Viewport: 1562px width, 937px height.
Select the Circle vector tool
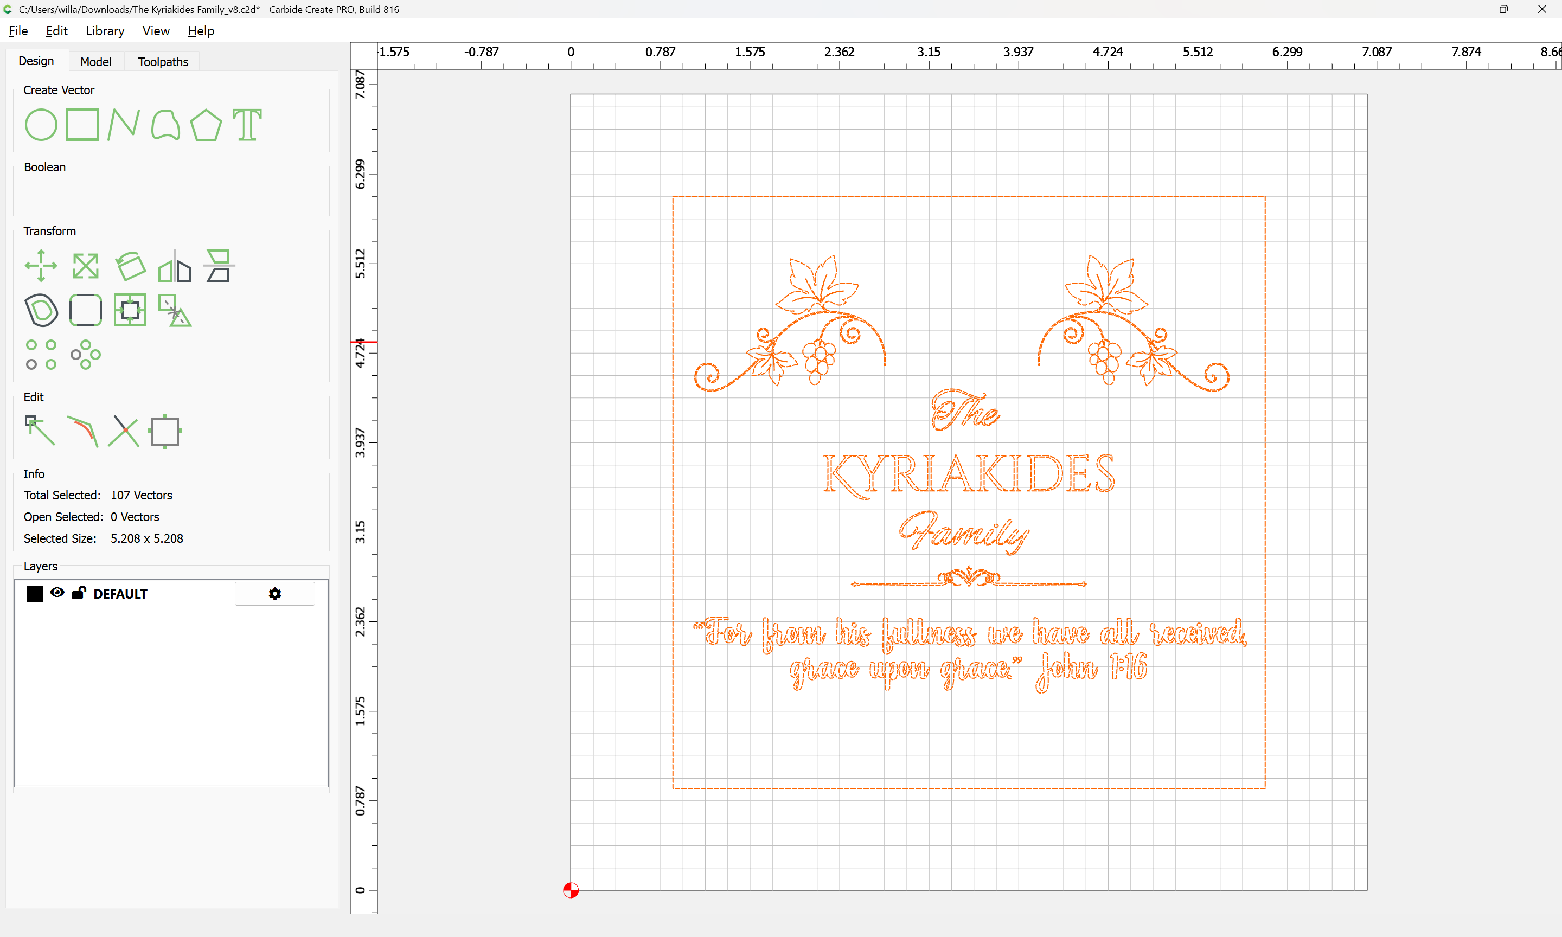point(41,124)
